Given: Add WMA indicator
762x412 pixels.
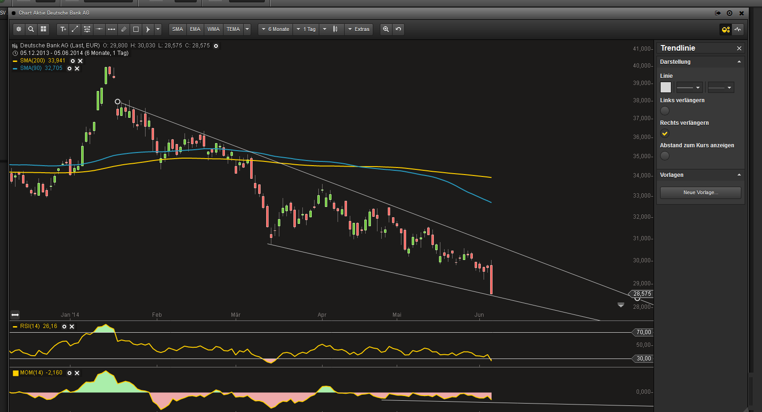Looking at the screenshot, I should pos(214,29).
